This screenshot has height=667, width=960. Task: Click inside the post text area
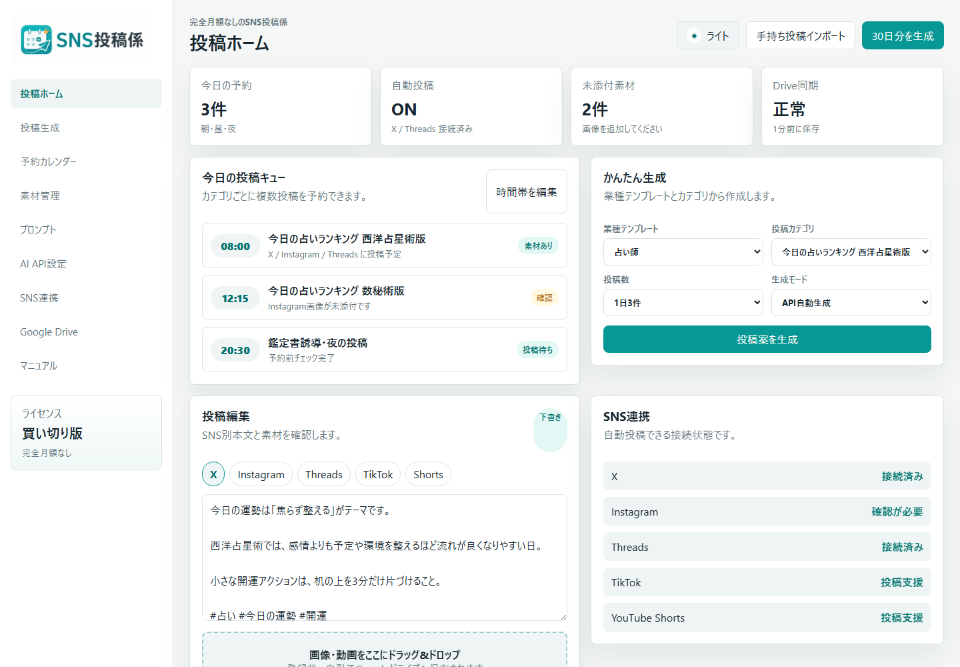point(385,558)
